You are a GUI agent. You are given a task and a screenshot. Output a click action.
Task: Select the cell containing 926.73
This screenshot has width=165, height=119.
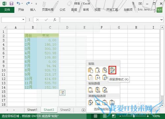pyautogui.click(x=50, y=70)
